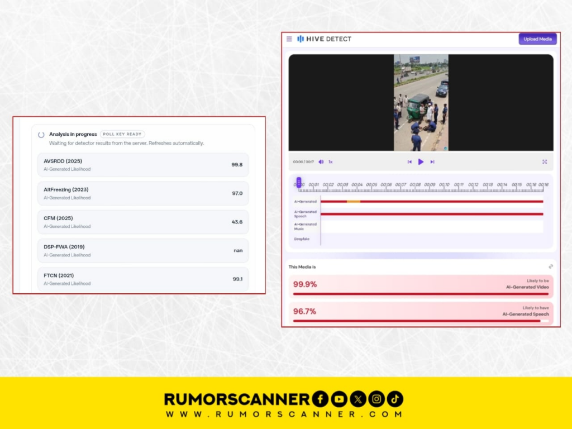Open the DSP-FWA (2019) detector row
Viewport: 572px width, 429px height.
pyautogui.click(x=143, y=251)
